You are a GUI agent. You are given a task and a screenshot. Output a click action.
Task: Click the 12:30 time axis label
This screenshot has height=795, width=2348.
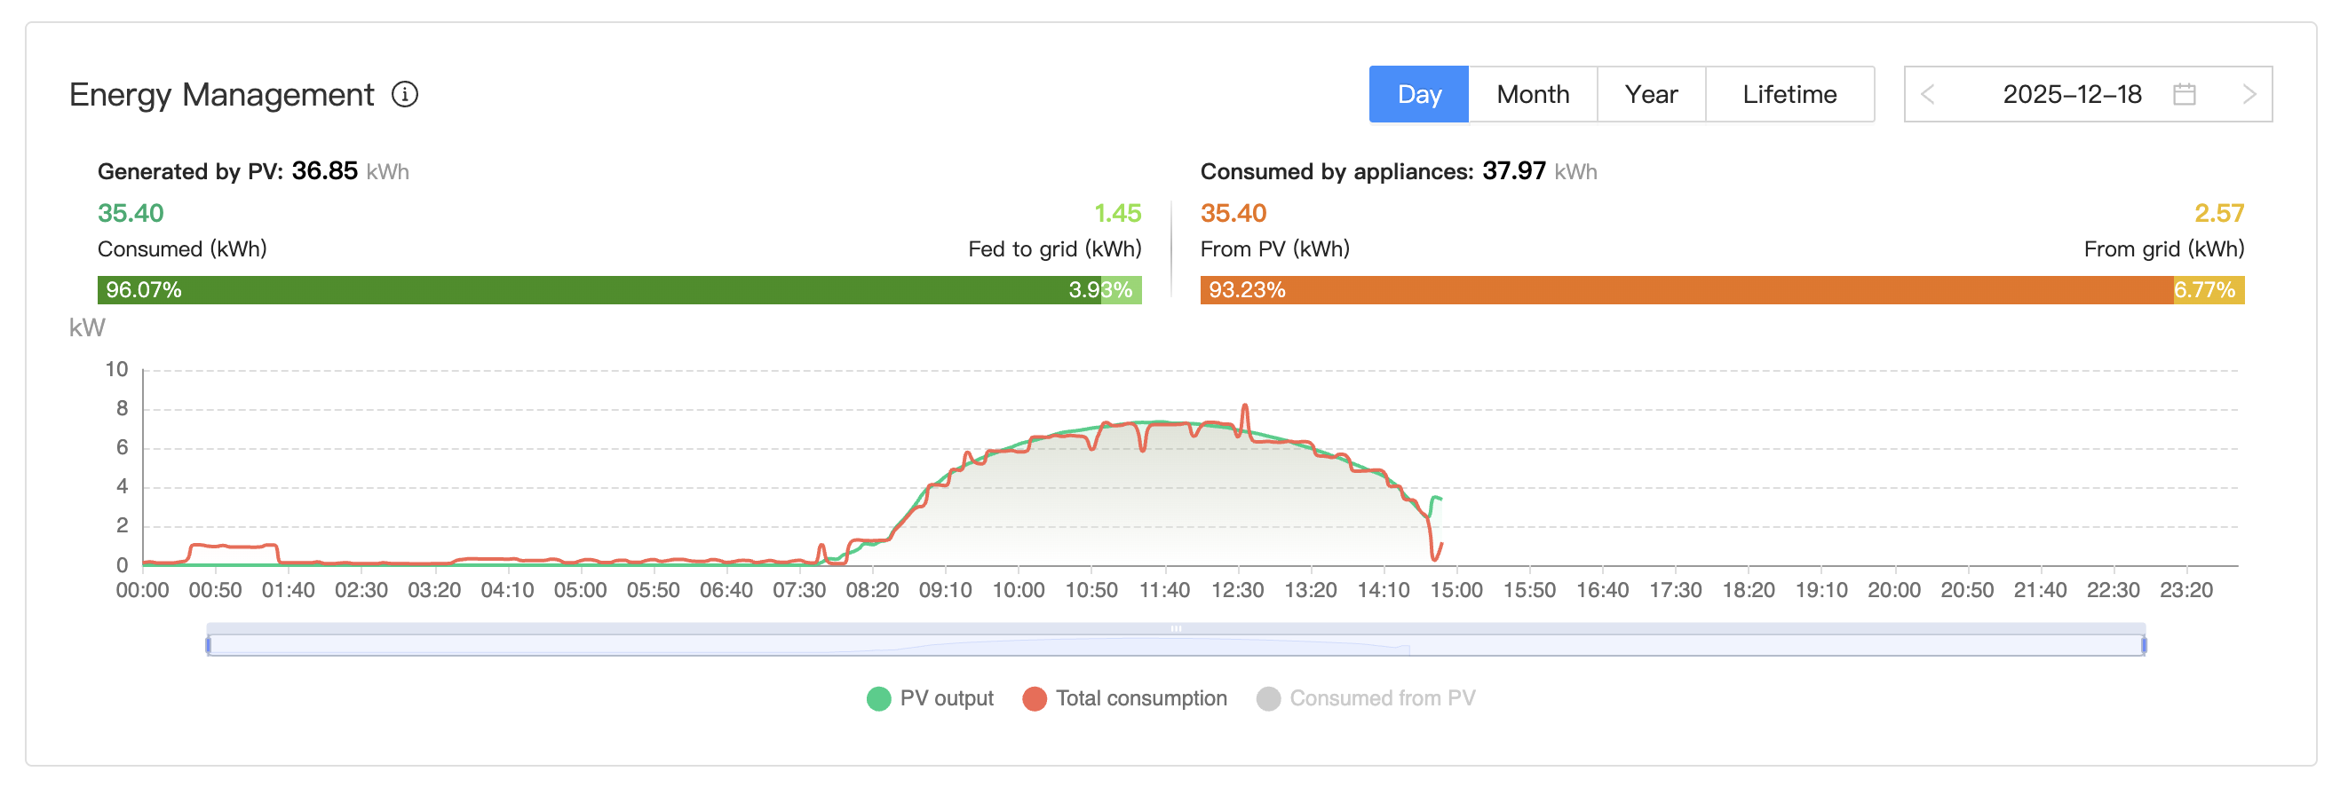click(x=1237, y=590)
